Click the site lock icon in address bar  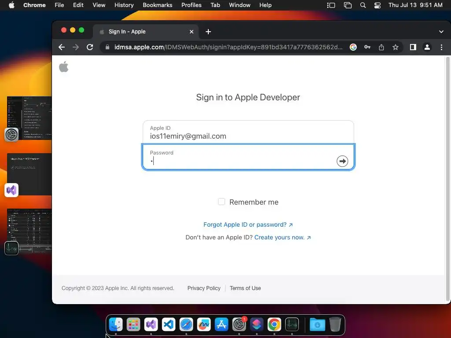pos(107,47)
